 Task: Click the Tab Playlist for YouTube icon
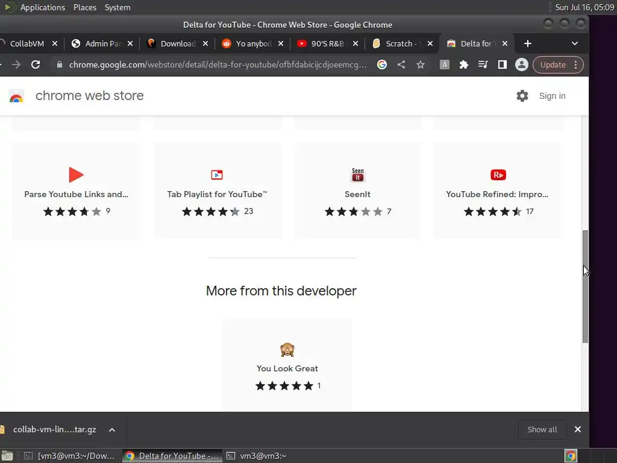[217, 175]
